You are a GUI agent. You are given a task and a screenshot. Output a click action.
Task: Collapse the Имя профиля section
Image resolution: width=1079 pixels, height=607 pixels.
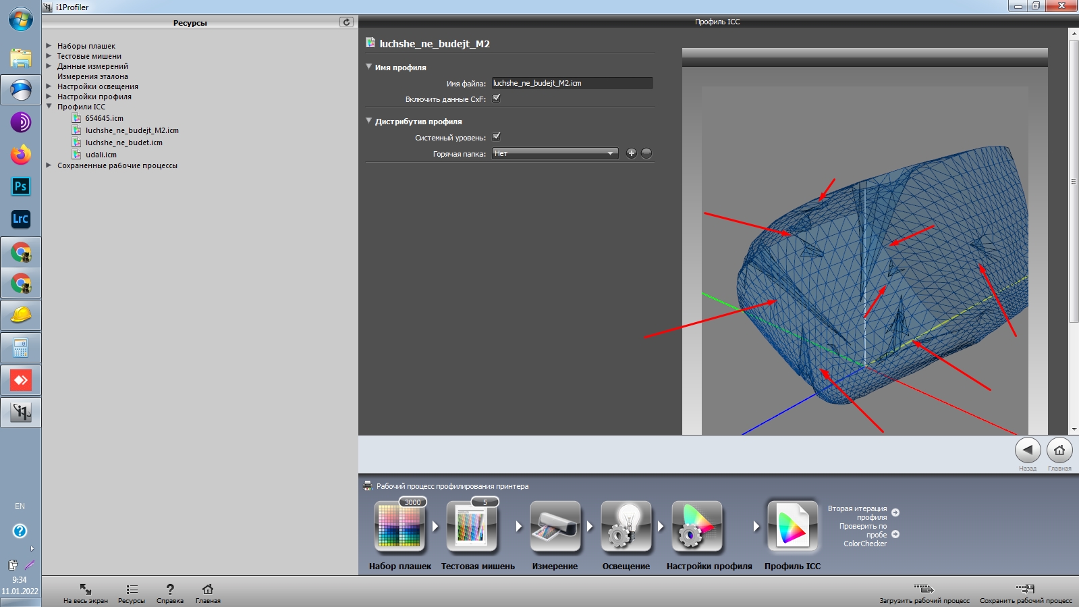[369, 67]
